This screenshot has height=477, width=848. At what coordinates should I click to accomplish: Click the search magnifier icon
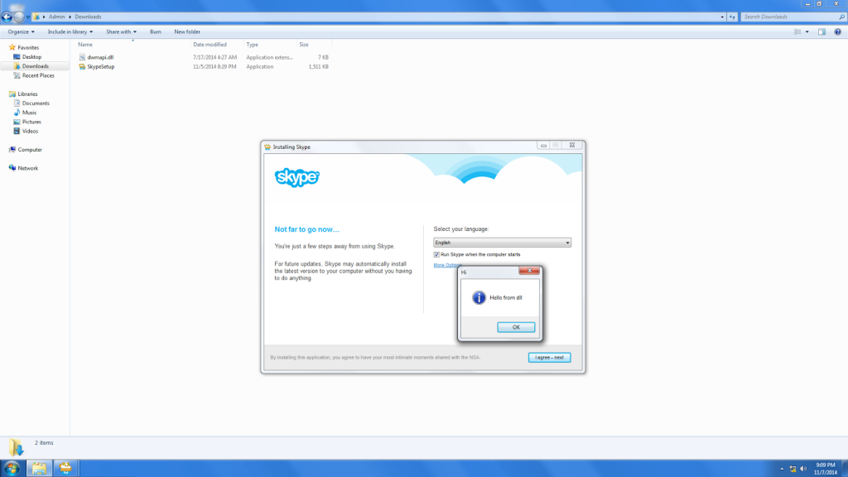pos(841,17)
